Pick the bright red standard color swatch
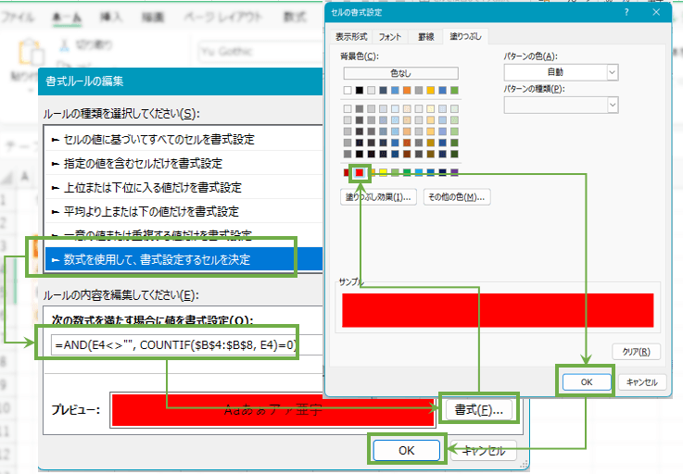Screen dimensions: 683x474 click(x=360, y=173)
